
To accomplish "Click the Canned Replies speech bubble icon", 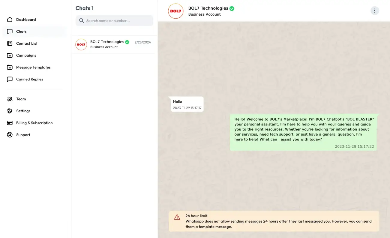I will coord(10,79).
